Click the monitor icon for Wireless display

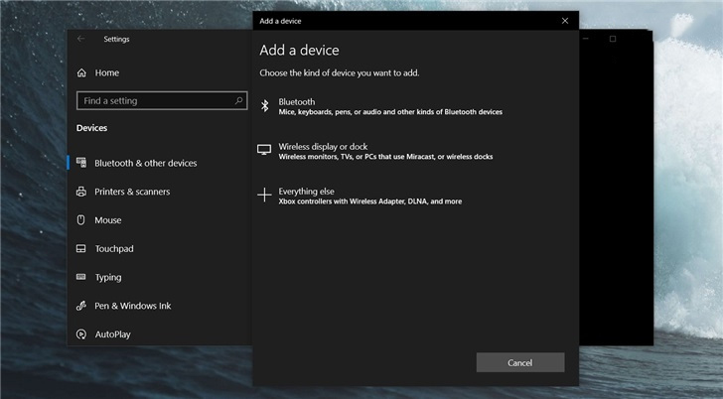point(264,150)
